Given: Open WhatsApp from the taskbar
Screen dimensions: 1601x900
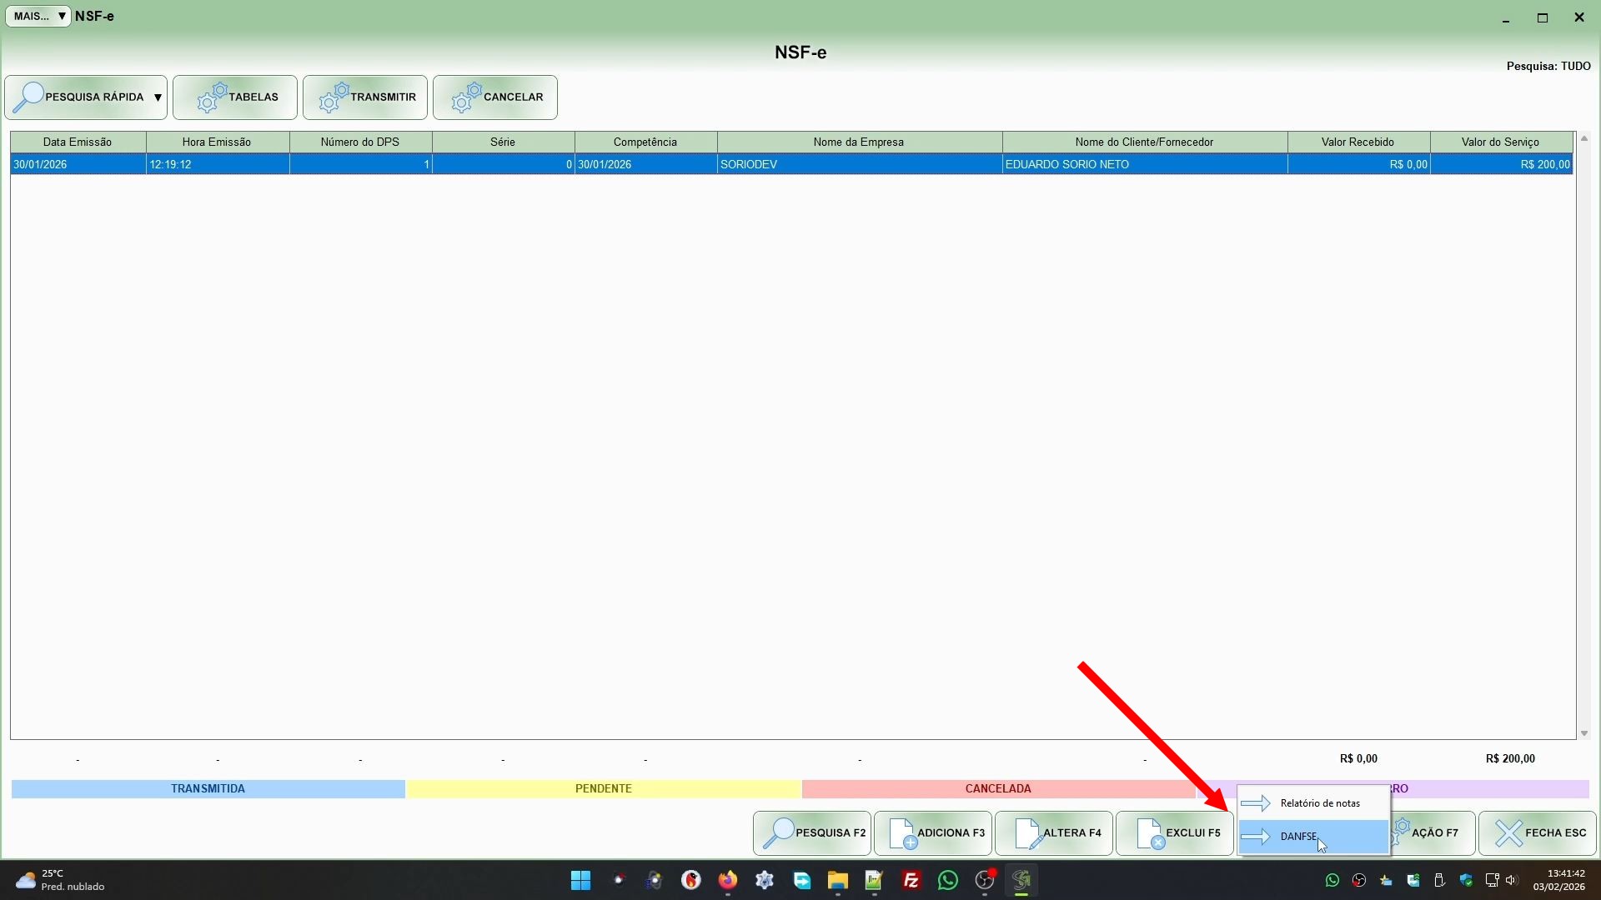Looking at the screenshot, I should [947, 881].
